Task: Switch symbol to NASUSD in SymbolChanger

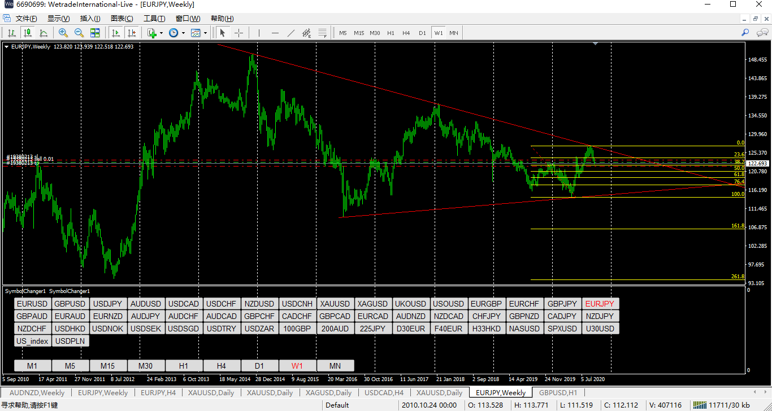Action: (525, 329)
